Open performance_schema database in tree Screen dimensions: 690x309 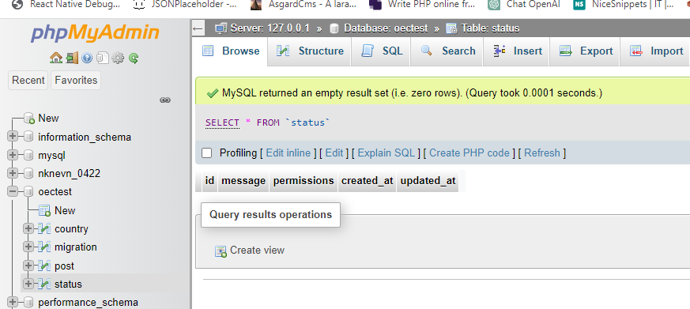click(x=88, y=303)
